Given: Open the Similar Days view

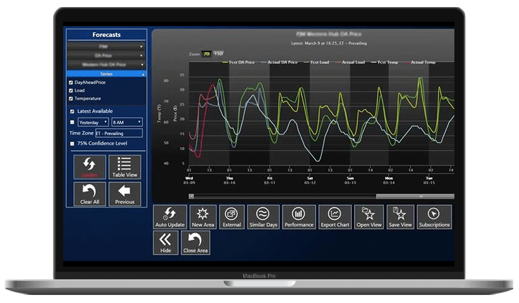Looking at the screenshot, I should click(x=263, y=217).
